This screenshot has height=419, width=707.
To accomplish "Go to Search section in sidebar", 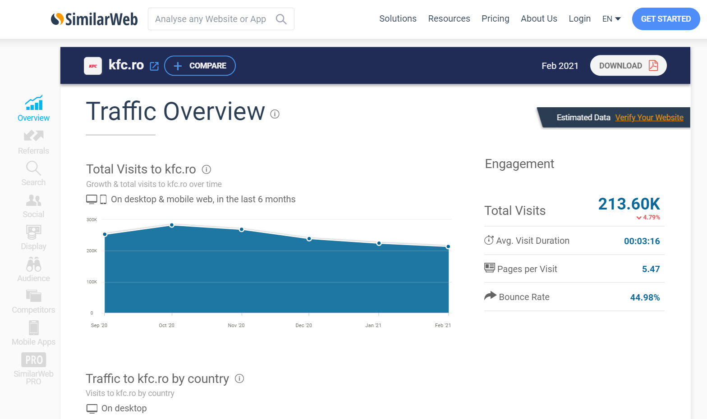I will coord(33,173).
